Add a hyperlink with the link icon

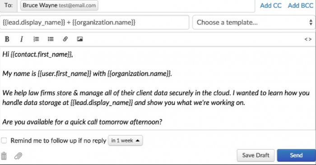coord(65,39)
